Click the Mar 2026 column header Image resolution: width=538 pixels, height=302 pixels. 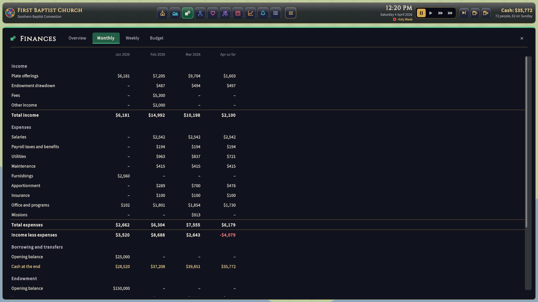[x=193, y=54]
